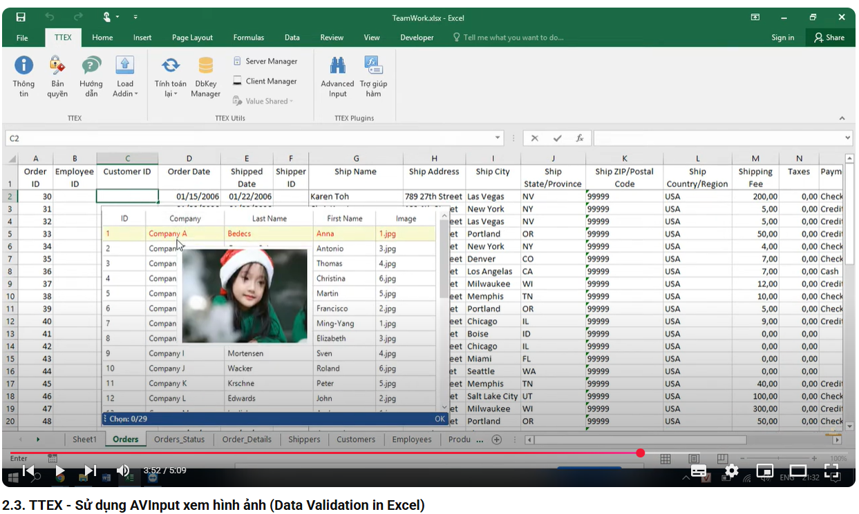Open the Name Box dropdown arrow
859x514 pixels.
[x=498, y=138]
